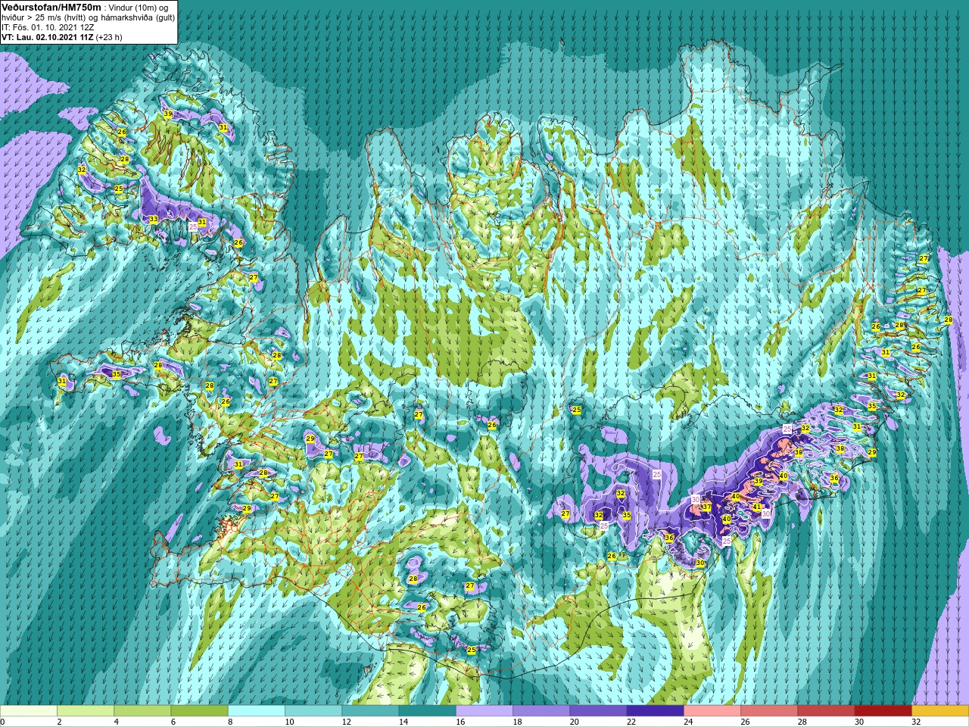This screenshot has height=727, width=969.
Task: Click the orange-yellow 32+ legend swatch
Action: 940,711
